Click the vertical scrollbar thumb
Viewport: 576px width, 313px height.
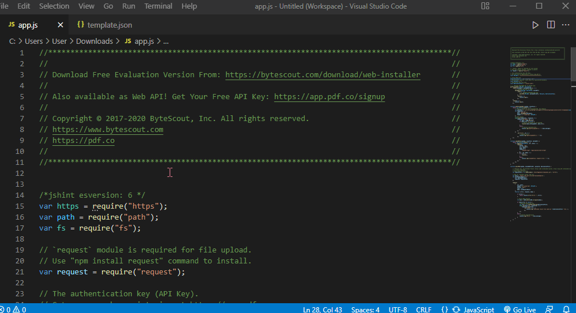[574, 65]
